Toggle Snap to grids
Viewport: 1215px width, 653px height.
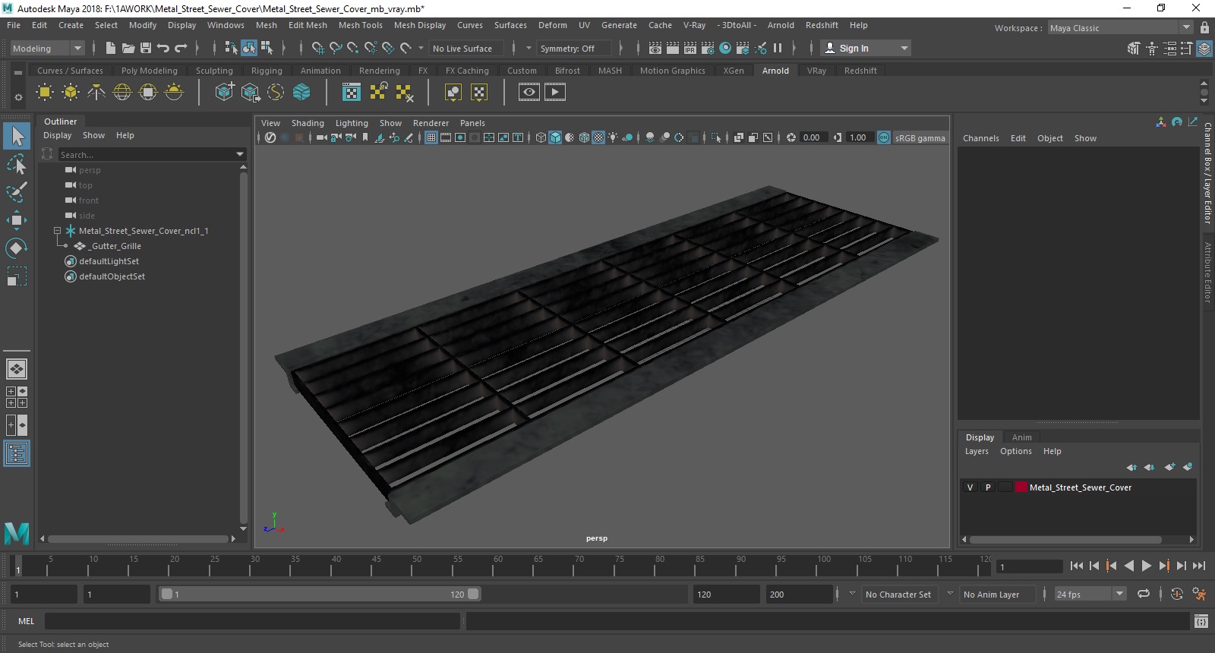(317, 48)
